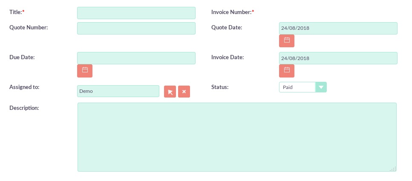Image resolution: width=412 pixels, height=181 pixels.
Task: Click the Quote Number label
Action: pyautogui.click(x=29, y=27)
